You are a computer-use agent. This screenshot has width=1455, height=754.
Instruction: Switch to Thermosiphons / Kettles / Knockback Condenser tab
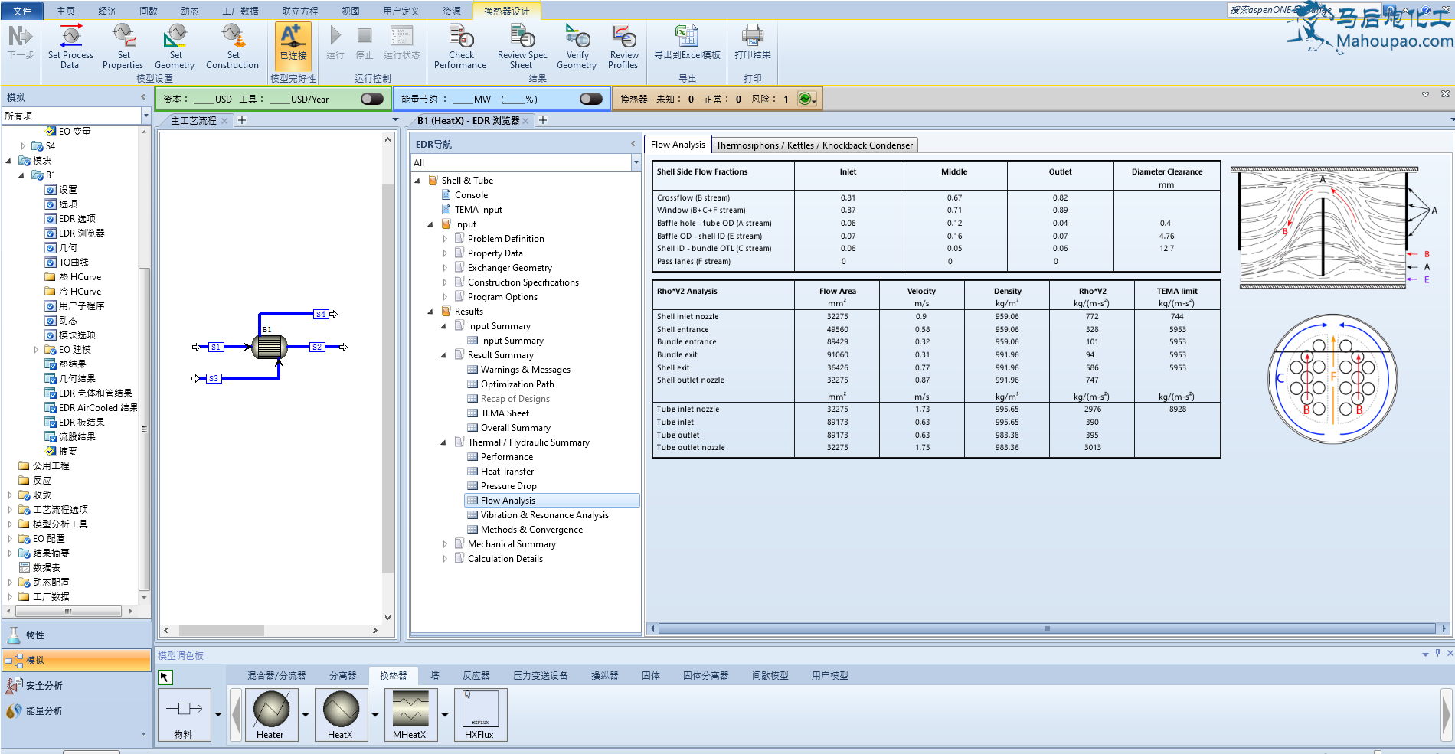point(814,145)
